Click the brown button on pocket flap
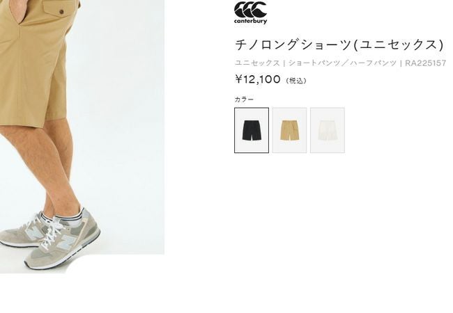The height and width of the screenshot is (313, 453). point(63,12)
